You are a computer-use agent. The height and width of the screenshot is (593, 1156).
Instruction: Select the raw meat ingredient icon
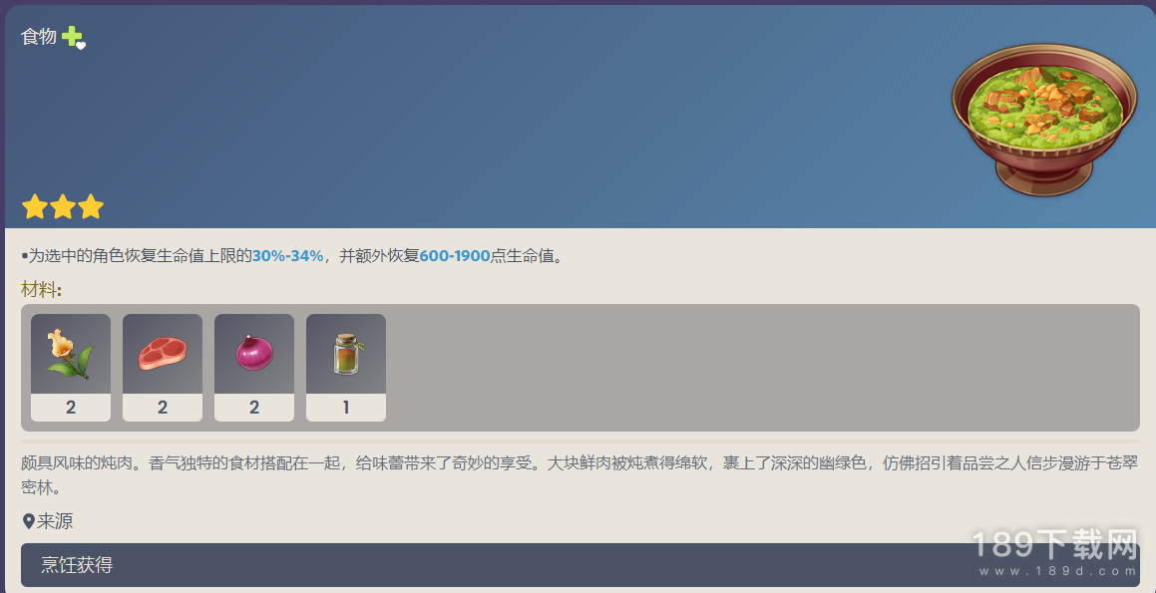tap(163, 355)
